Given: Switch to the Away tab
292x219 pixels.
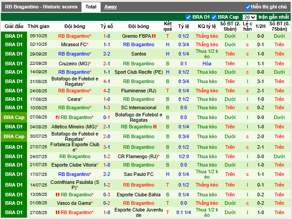Looking at the screenshot, I should [110, 7].
